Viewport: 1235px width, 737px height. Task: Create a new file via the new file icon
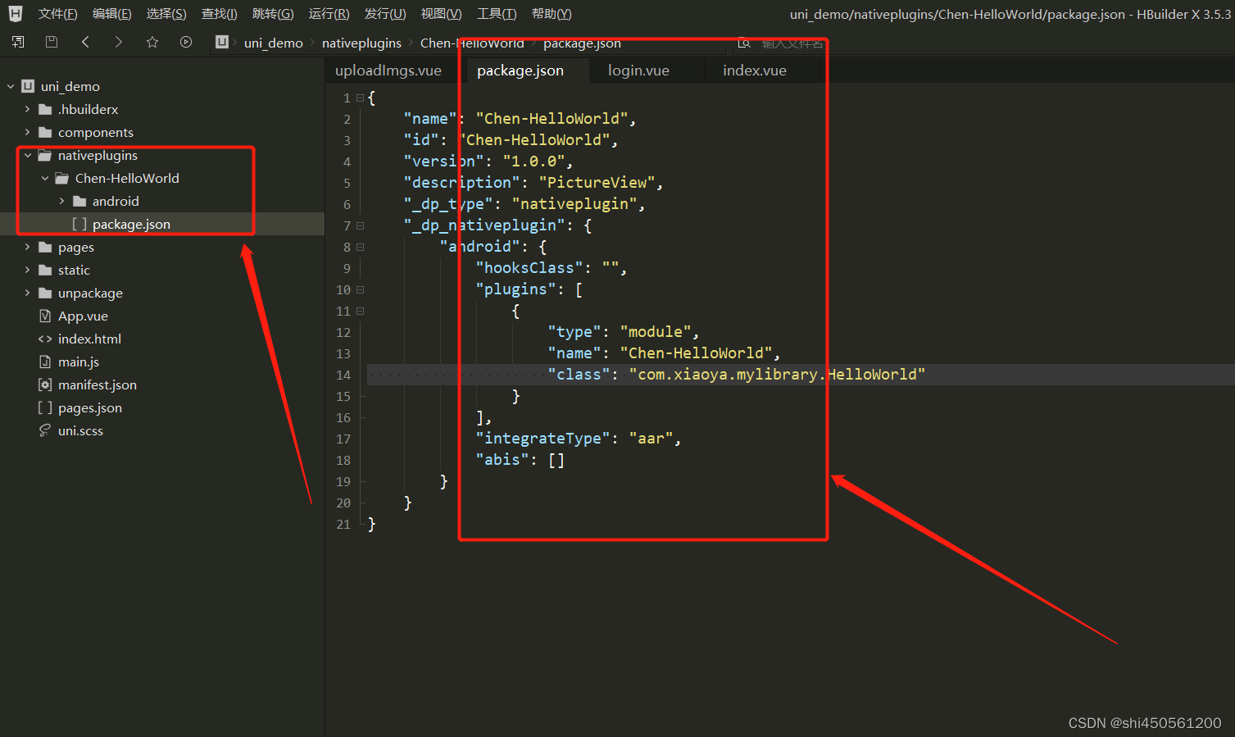pyautogui.click(x=17, y=42)
